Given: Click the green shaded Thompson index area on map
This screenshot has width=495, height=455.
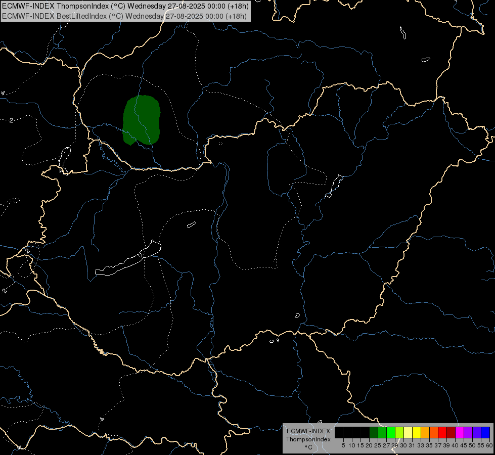Looking at the screenshot, I should pyautogui.click(x=142, y=120).
